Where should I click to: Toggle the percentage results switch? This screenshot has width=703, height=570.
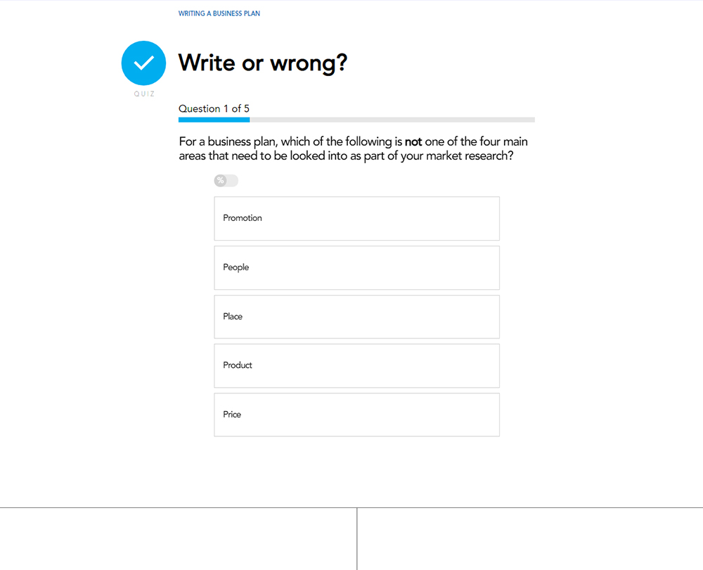pyautogui.click(x=226, y=181)
